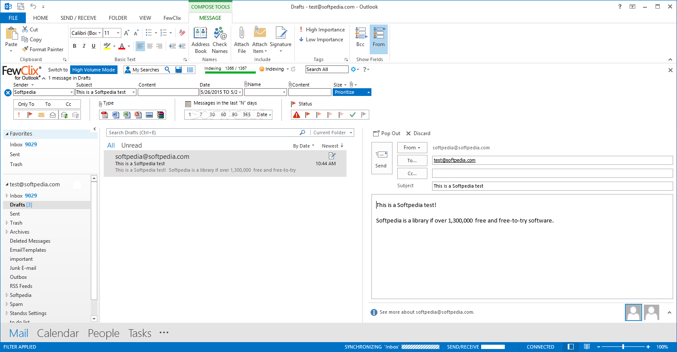
Task: Expand the Archives folder
Action: coord(7,232)
